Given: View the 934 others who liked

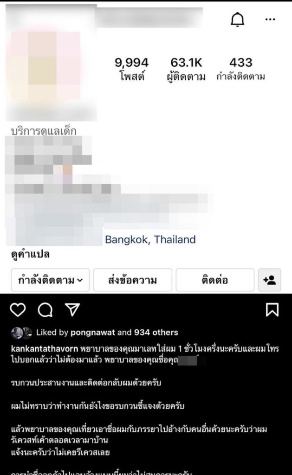Looking at the screenshot, I should pos(156,332).
